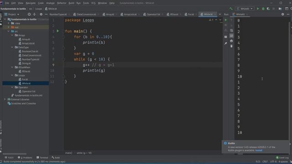Image resolution: width=292 pixels, height=164 pixels.
Task: Open the Run panel settings gear
Action: (283, 14)
